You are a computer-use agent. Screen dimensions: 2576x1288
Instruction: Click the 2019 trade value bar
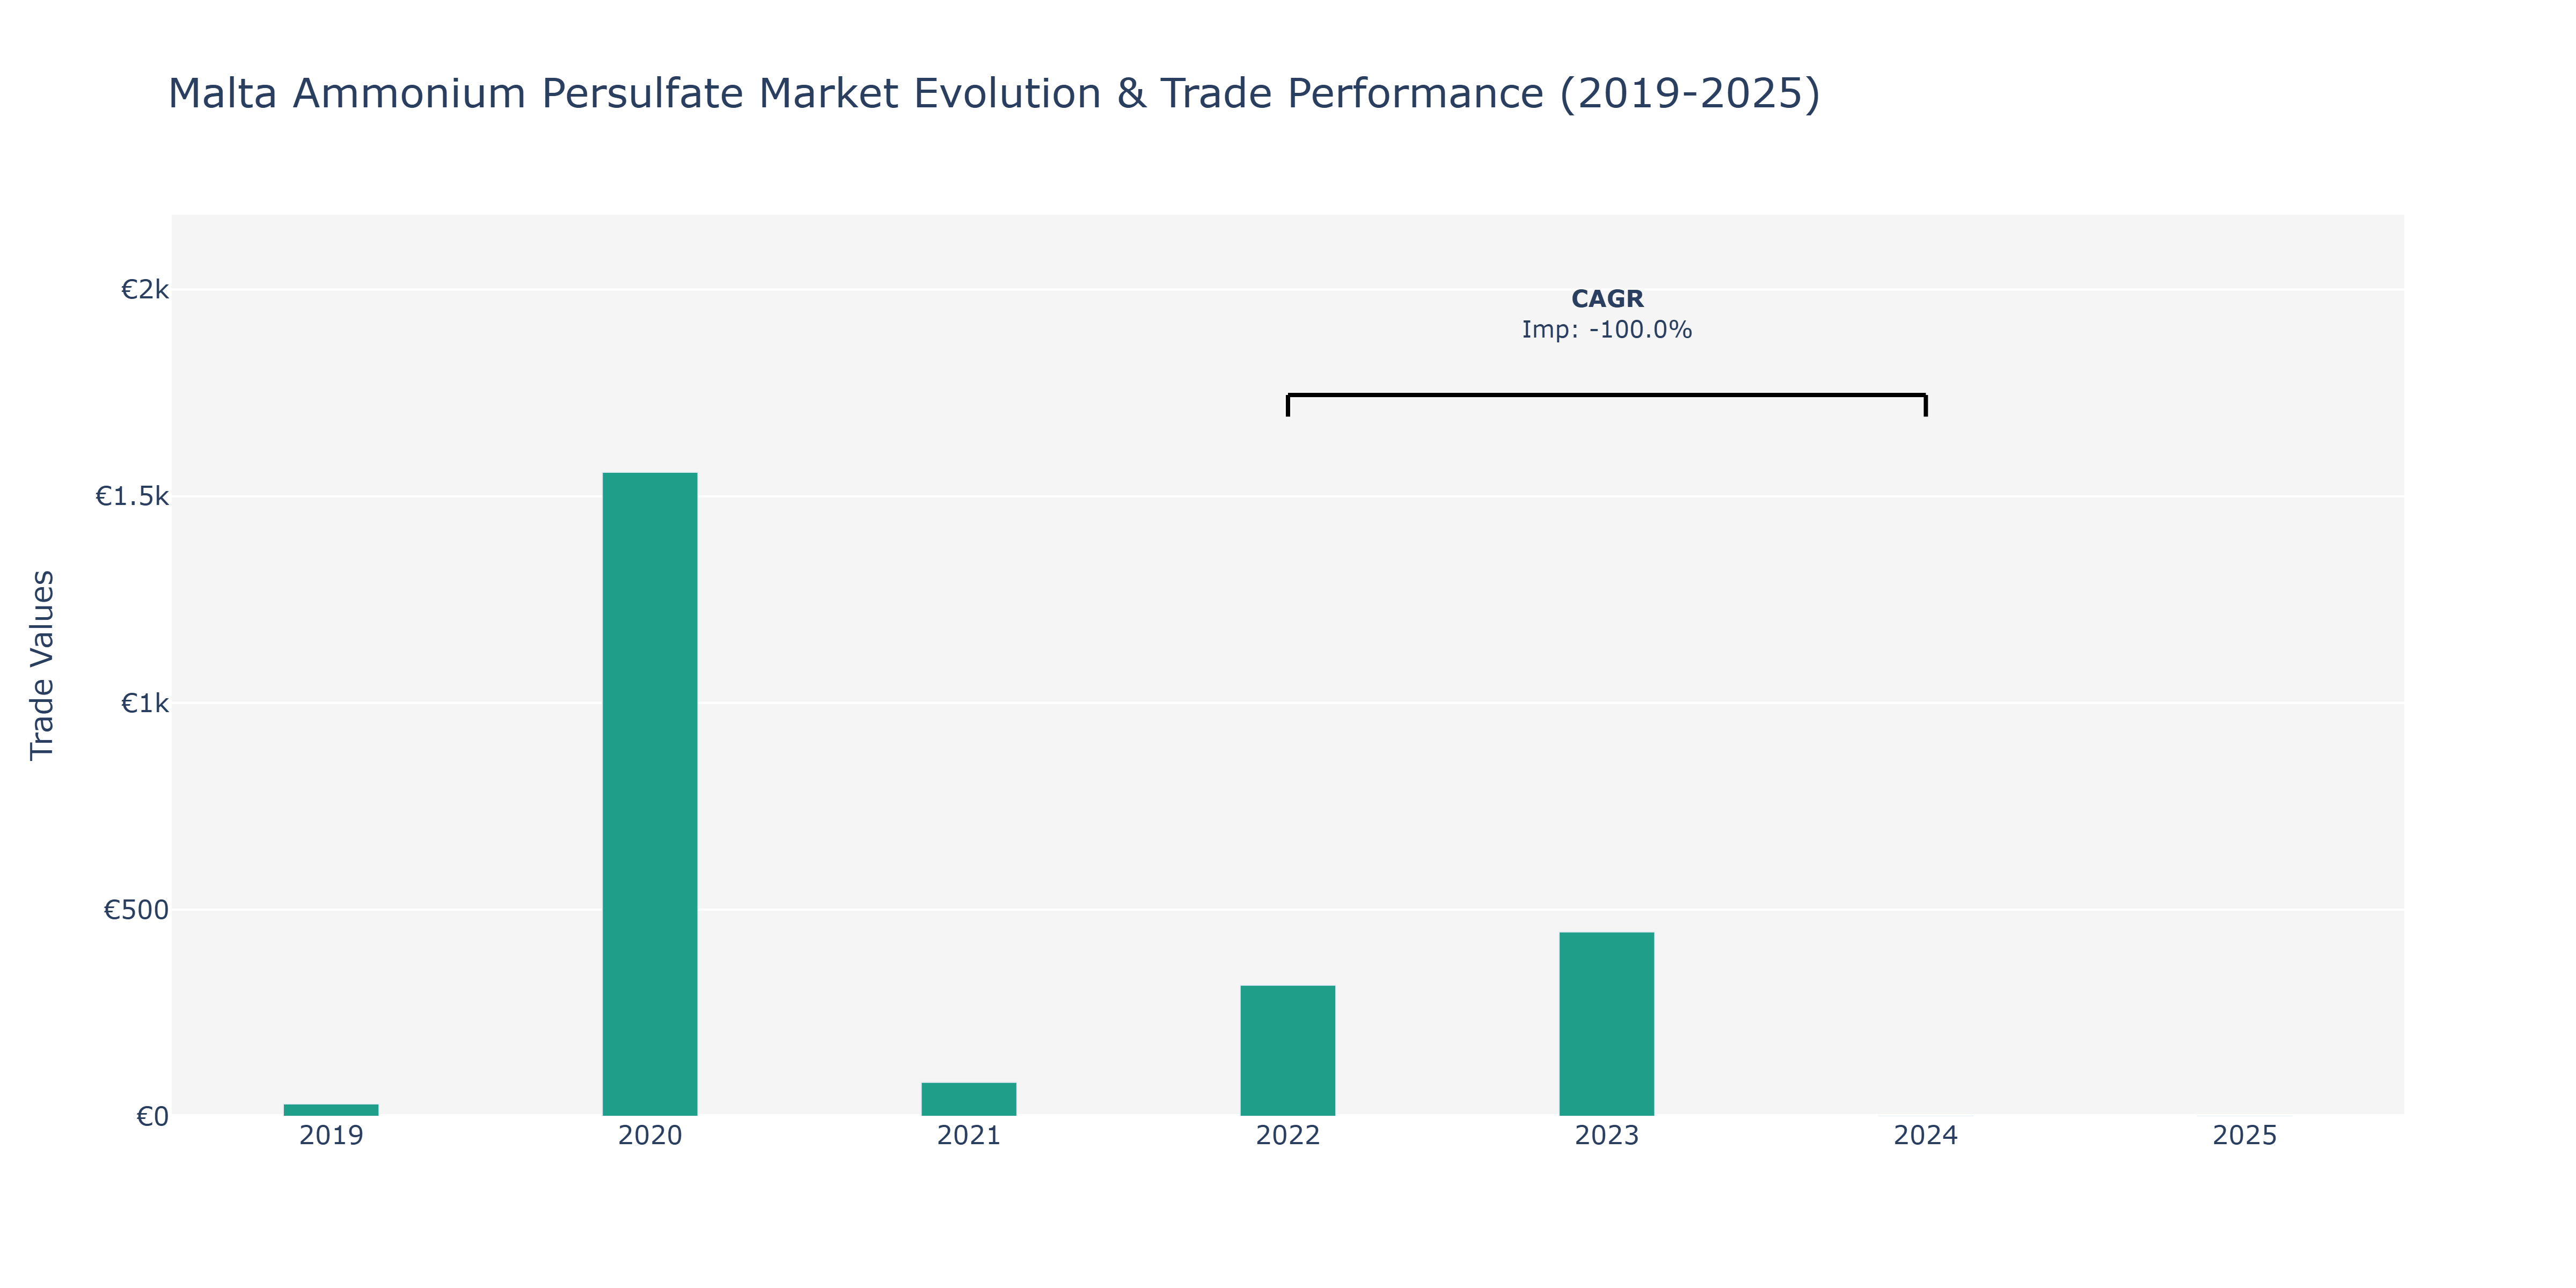[331, 1110]
